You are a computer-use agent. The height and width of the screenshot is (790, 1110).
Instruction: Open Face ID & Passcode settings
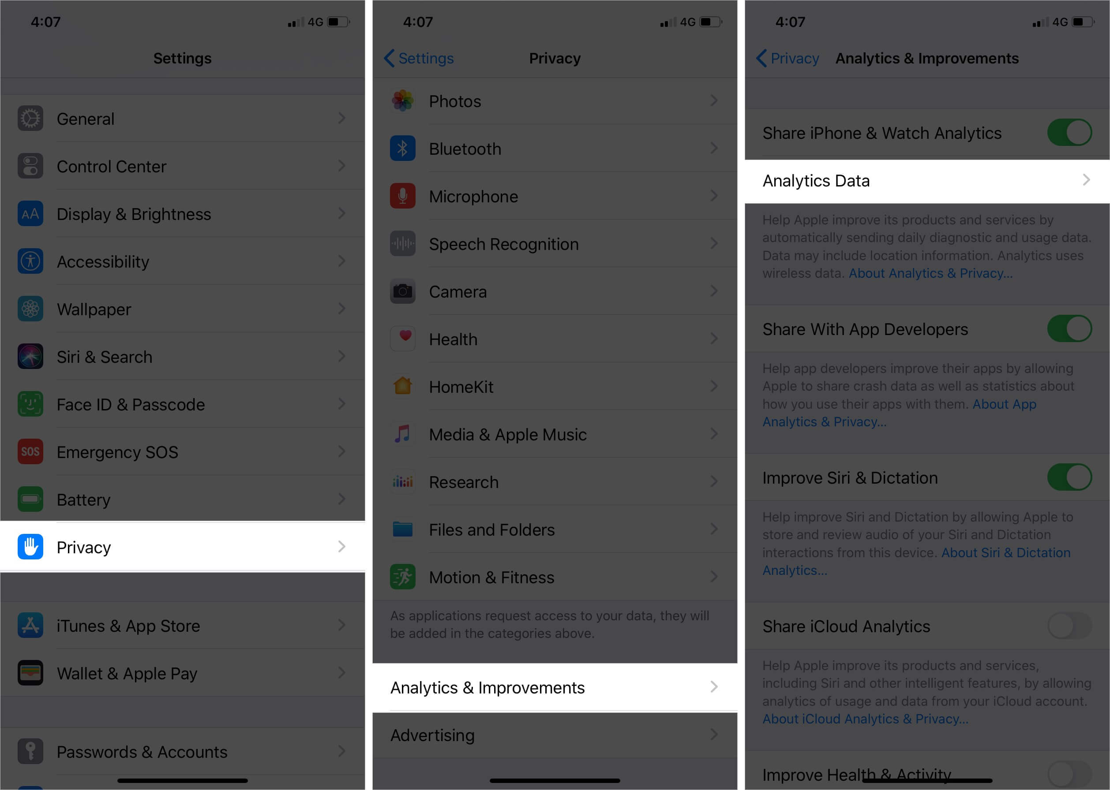coord(183,403)
